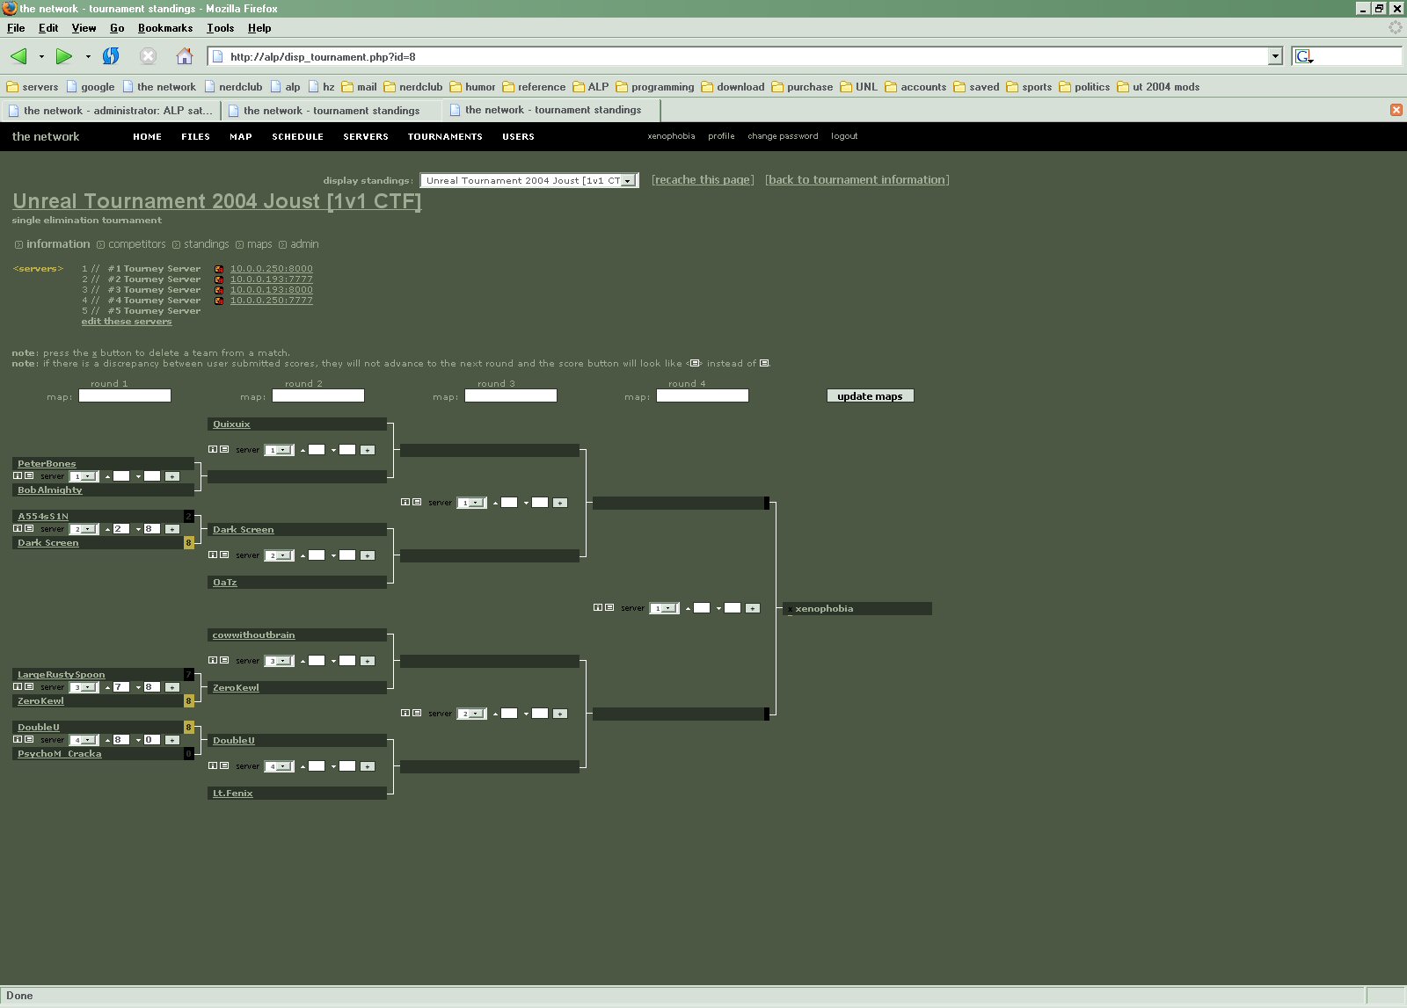Open the File menu
Screen dimensions: 1407x1008
[x=16, y=28]
